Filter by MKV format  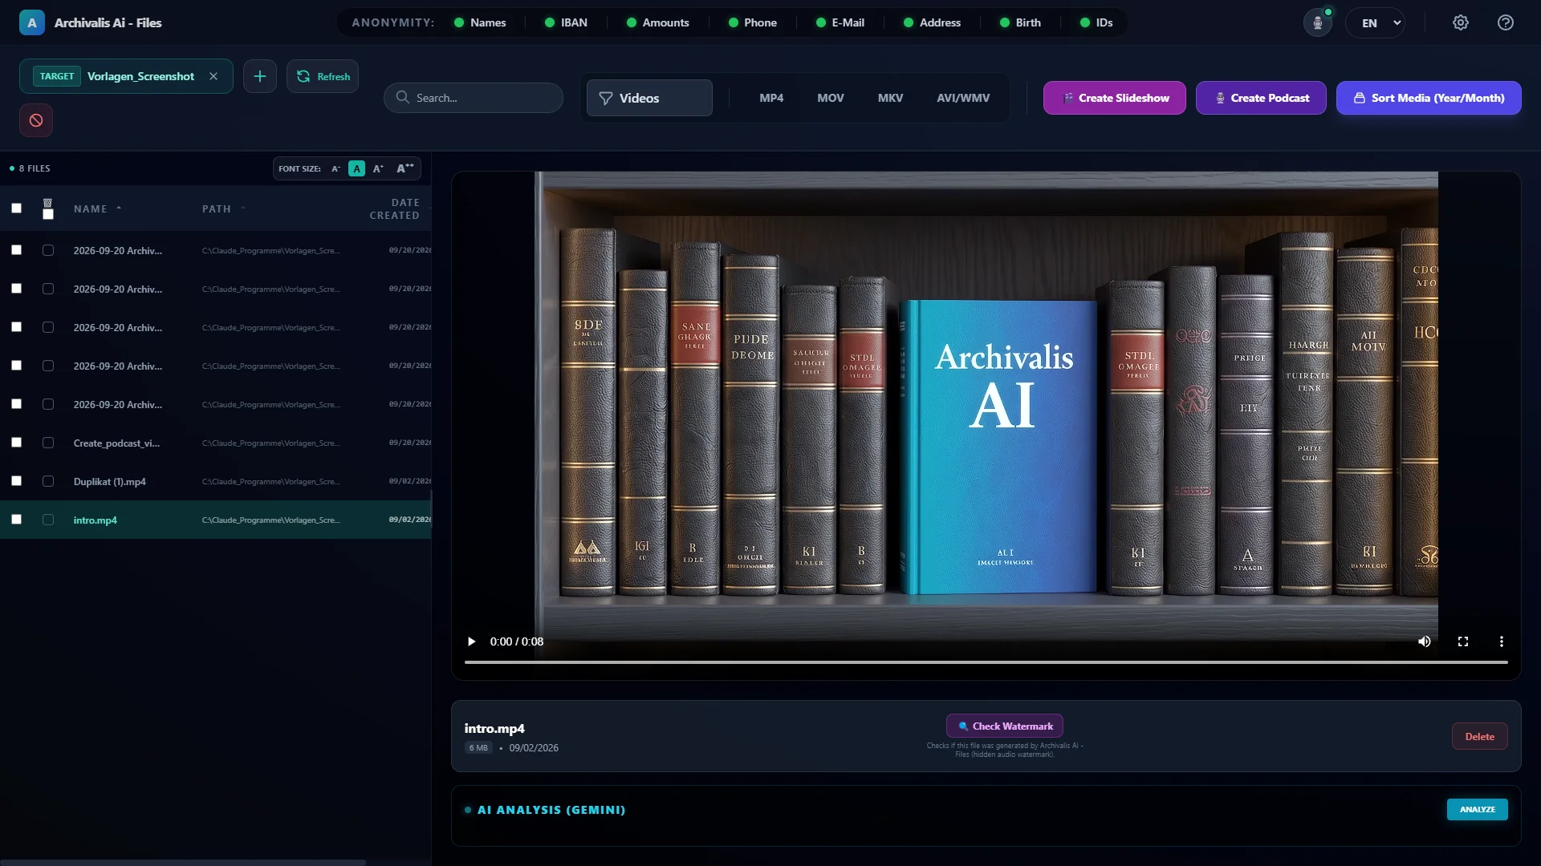pyautogui.click(x=890, y=98)
